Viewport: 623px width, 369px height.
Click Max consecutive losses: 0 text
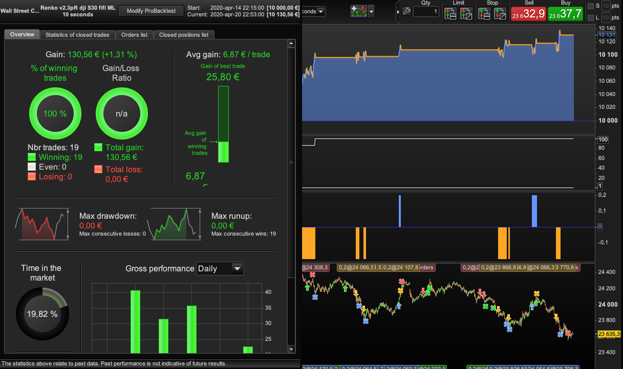113,234
